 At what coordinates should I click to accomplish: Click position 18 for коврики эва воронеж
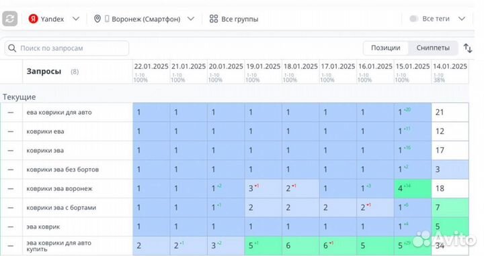tap(450, 188)
